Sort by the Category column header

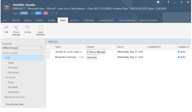point(100,47)
